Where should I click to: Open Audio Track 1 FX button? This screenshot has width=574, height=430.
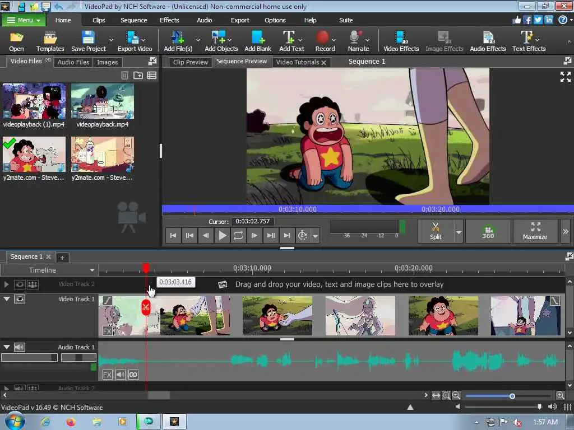tap(107, 375)
